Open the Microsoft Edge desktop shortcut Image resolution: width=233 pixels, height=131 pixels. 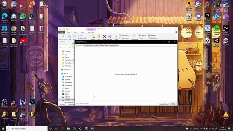(x=4, y=18)
